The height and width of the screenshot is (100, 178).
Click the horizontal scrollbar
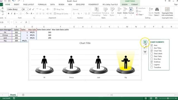point(144,95)
